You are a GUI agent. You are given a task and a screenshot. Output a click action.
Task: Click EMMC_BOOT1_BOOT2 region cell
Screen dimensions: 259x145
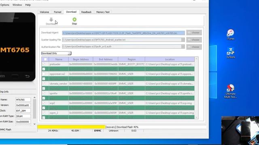(132, 64)
